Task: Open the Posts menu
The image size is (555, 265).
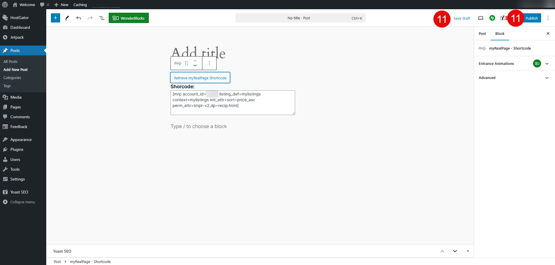Action: pos(23,50)
